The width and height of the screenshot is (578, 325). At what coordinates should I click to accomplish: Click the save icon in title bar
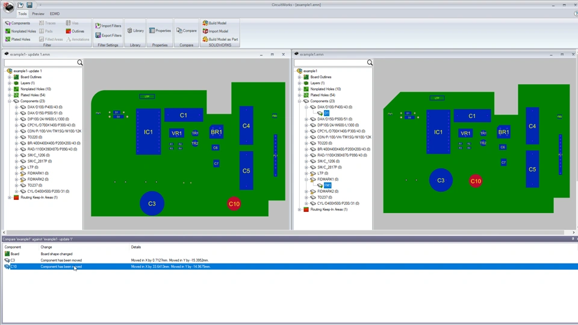pyautogui.click(x=30, y=5)
